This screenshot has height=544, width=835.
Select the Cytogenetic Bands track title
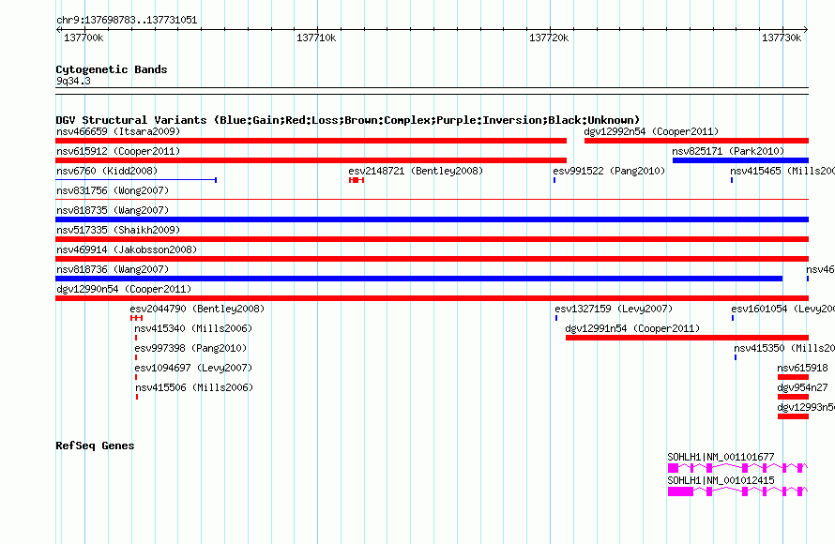(x=112, y=69)
